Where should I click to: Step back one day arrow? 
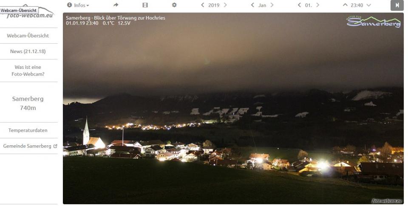click(x=299, y=5)
